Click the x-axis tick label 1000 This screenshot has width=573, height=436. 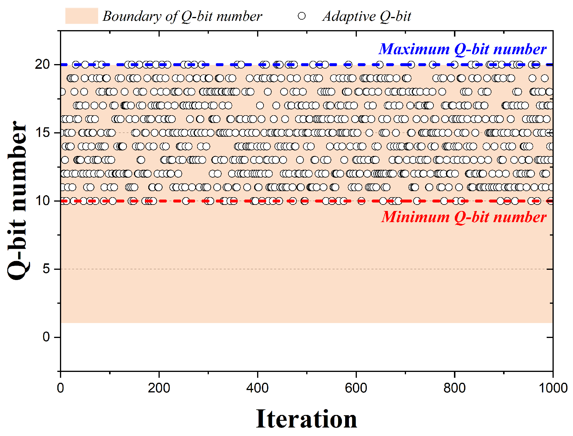[x=553, y=388]
